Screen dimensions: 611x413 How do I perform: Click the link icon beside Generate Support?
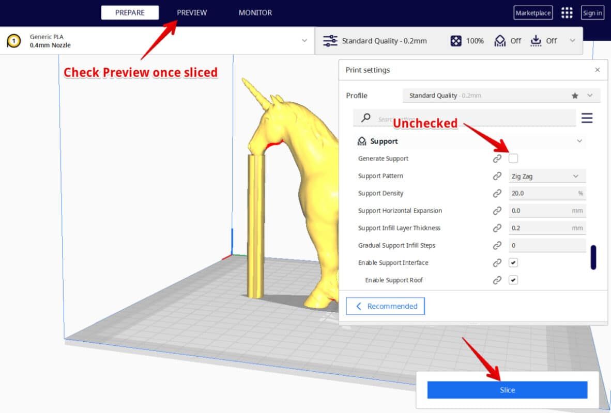[497, 158]
